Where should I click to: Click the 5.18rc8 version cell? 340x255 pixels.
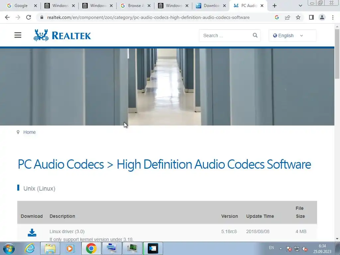(229, 231)
